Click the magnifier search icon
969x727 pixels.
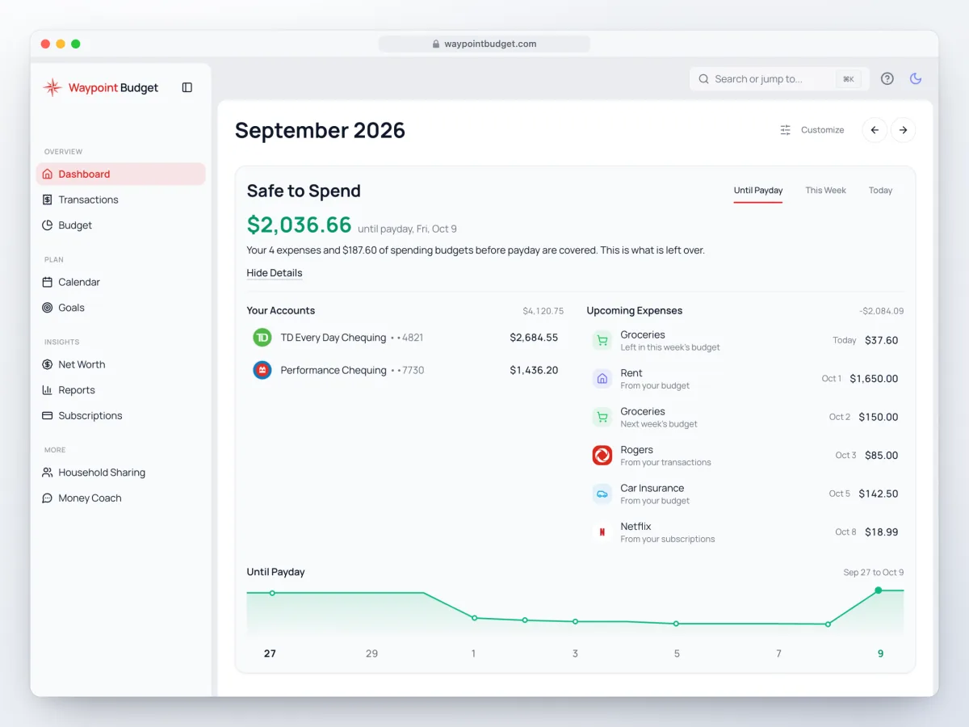tap(703, 79)
